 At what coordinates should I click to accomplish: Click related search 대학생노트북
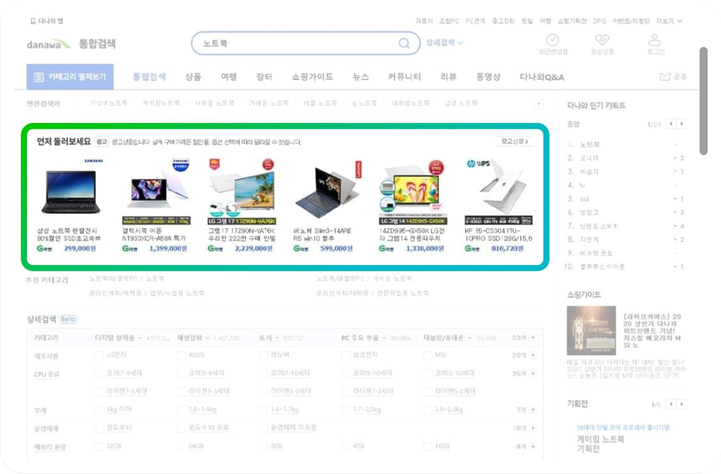[410, 103]
